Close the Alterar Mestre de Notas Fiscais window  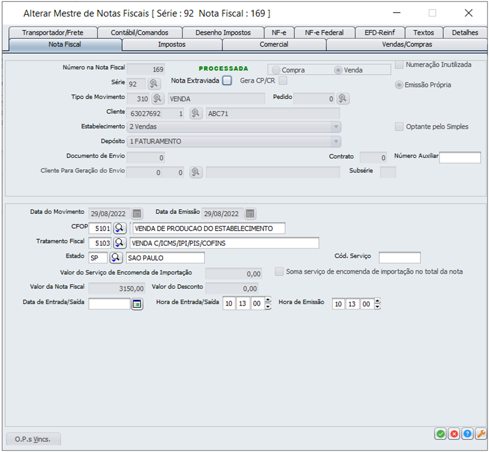(x=468, y=13)
